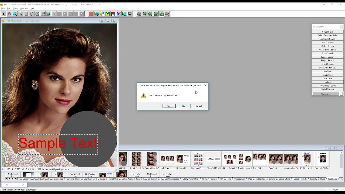The width and height of the screenshot is (345, 194).
Task: Click the blue M toolbar icon
Action: [x=119, y=14]
